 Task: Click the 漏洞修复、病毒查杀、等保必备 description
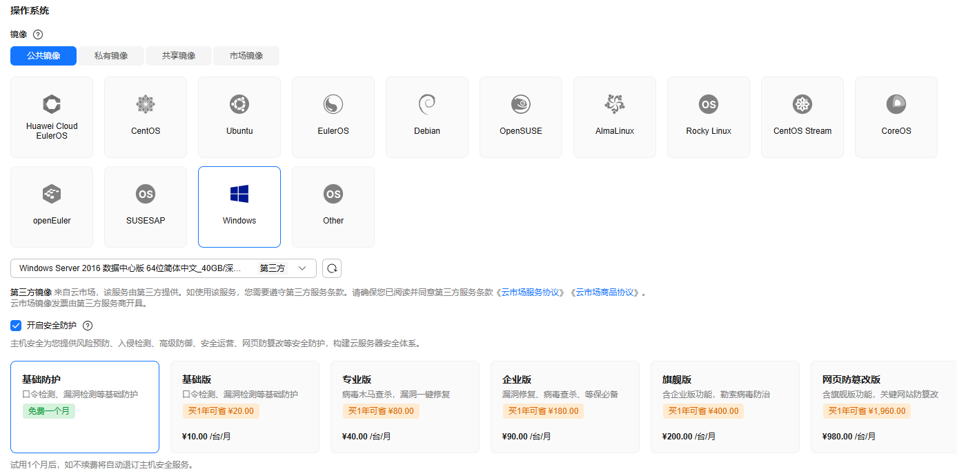pyautogui.click(x=560, y=395)
